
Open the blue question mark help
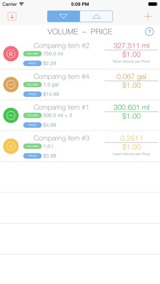click(x=149, y=32)
